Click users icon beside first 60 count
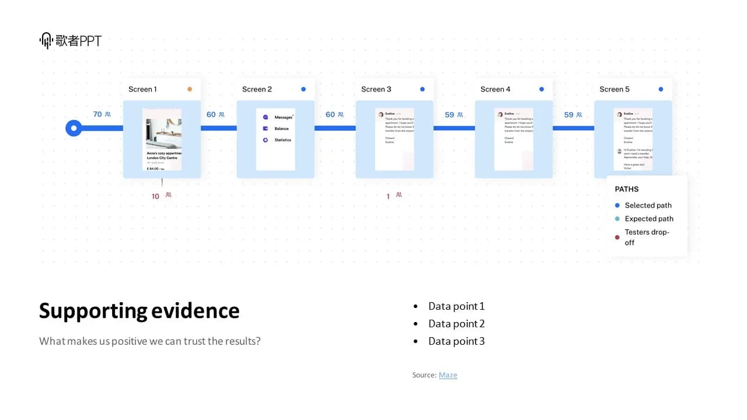747x420 pixels. pyautogui.click(x=222, y=114)
